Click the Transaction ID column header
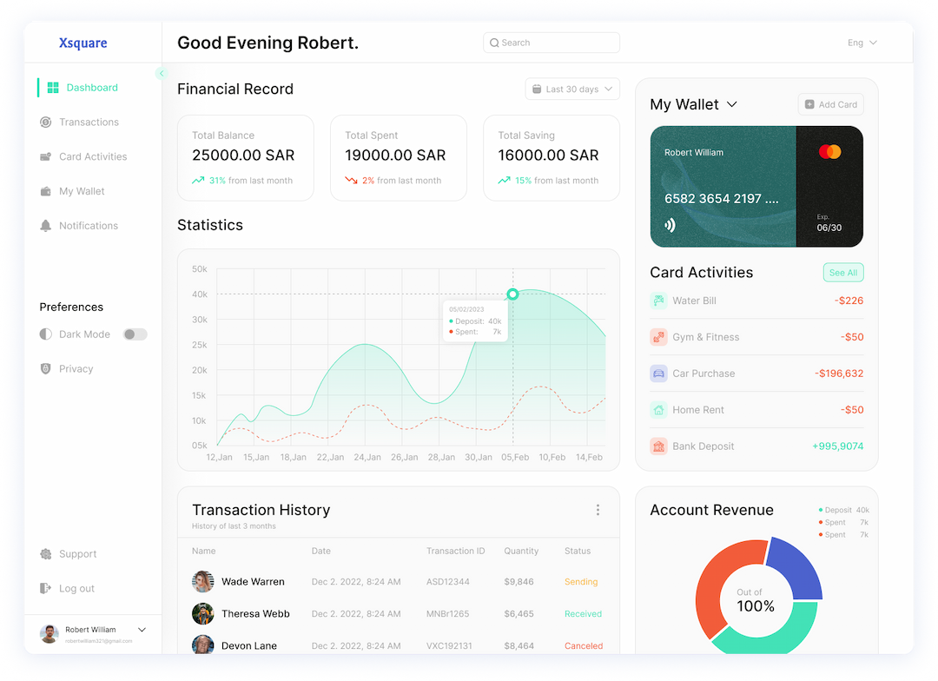 coord(455,551)
